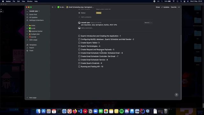Select the Running and Testing API checkbox
The image size is (204, 115).
click(79, 66)
